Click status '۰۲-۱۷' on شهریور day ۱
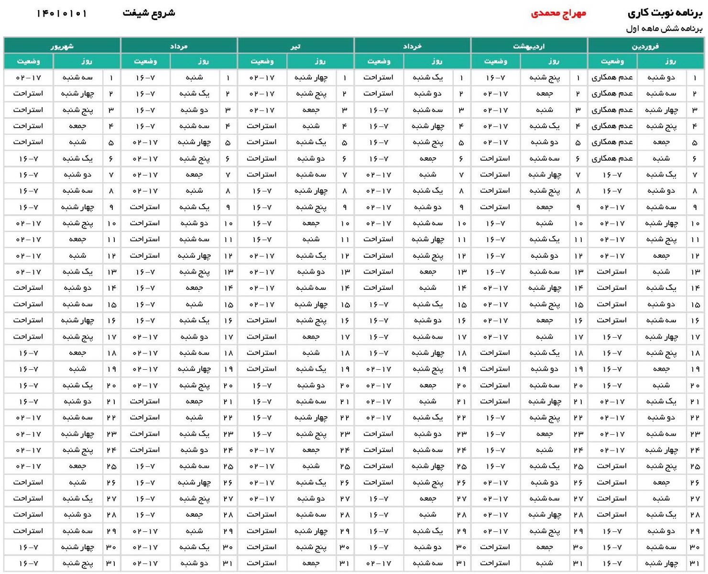The height and width of the screenshot is (574, 708). coord(29,77)
